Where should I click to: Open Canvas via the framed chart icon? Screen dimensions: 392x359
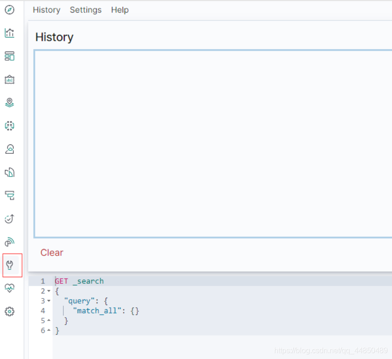point(9,79)
